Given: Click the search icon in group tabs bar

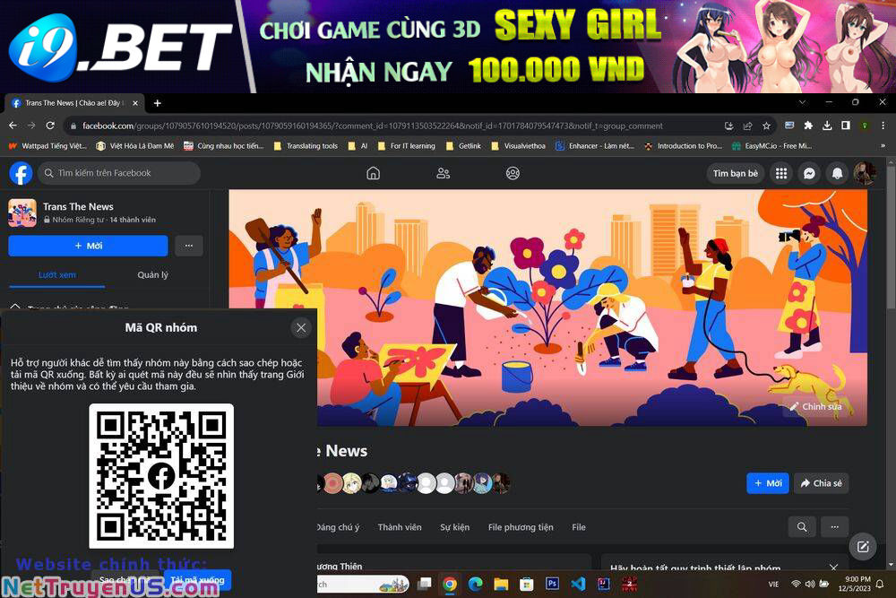Looking at the screenshot, I should click(802, 527).
